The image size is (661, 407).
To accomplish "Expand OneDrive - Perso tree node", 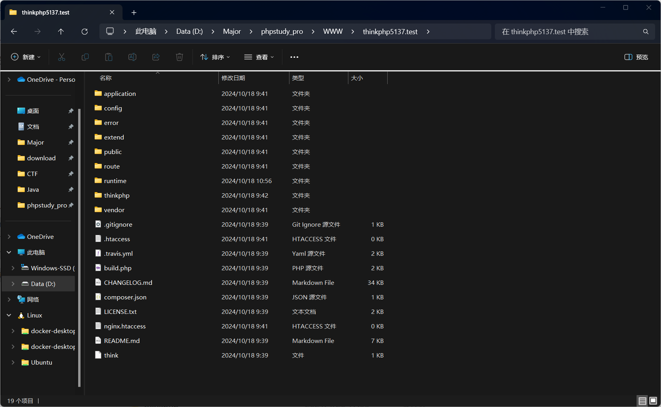I will pyautogui.click(x=9, y=79).
